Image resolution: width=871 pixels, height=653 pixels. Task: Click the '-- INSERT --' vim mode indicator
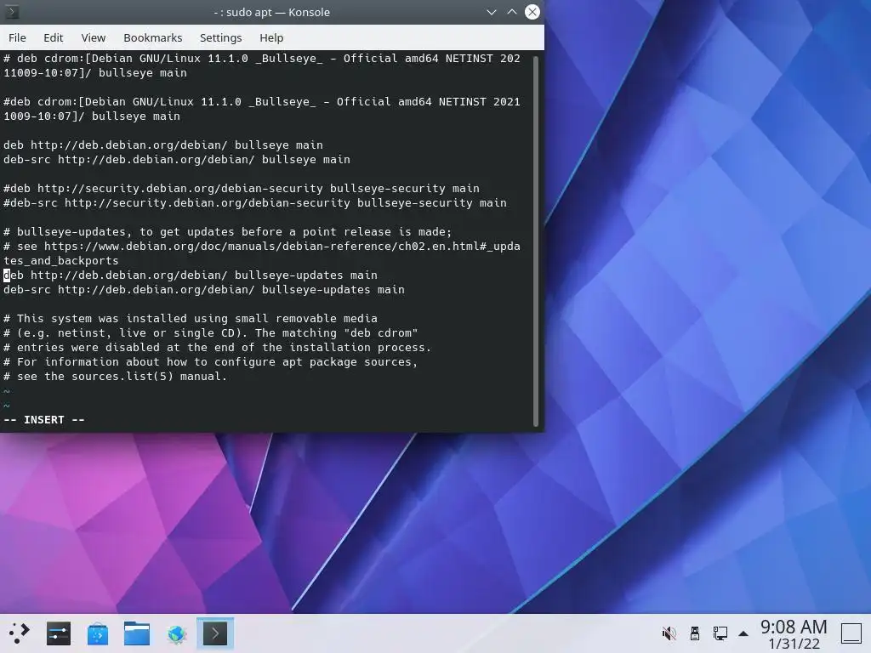click(x=44, y=420)
